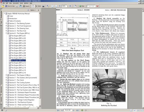Open the Tools menu
Image resolution: width=144 pixels, height=112 pixels.
click(x=21, y=3)
